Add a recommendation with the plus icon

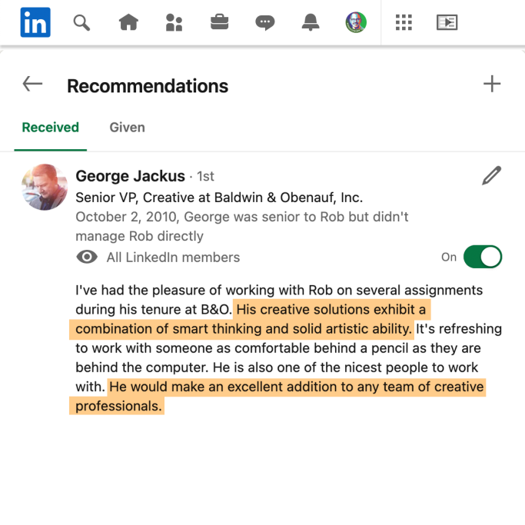click(x=492, y=84)
